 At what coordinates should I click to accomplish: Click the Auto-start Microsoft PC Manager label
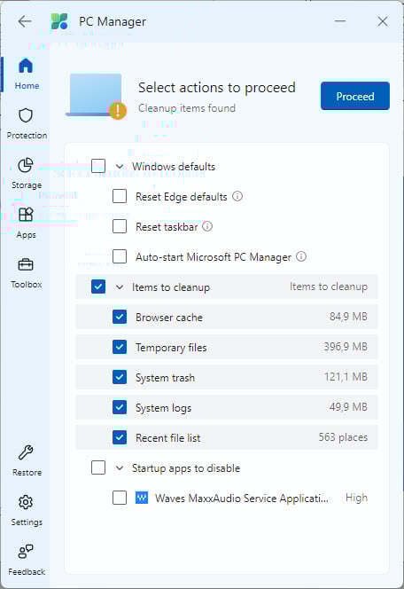[x=214, y=257]
